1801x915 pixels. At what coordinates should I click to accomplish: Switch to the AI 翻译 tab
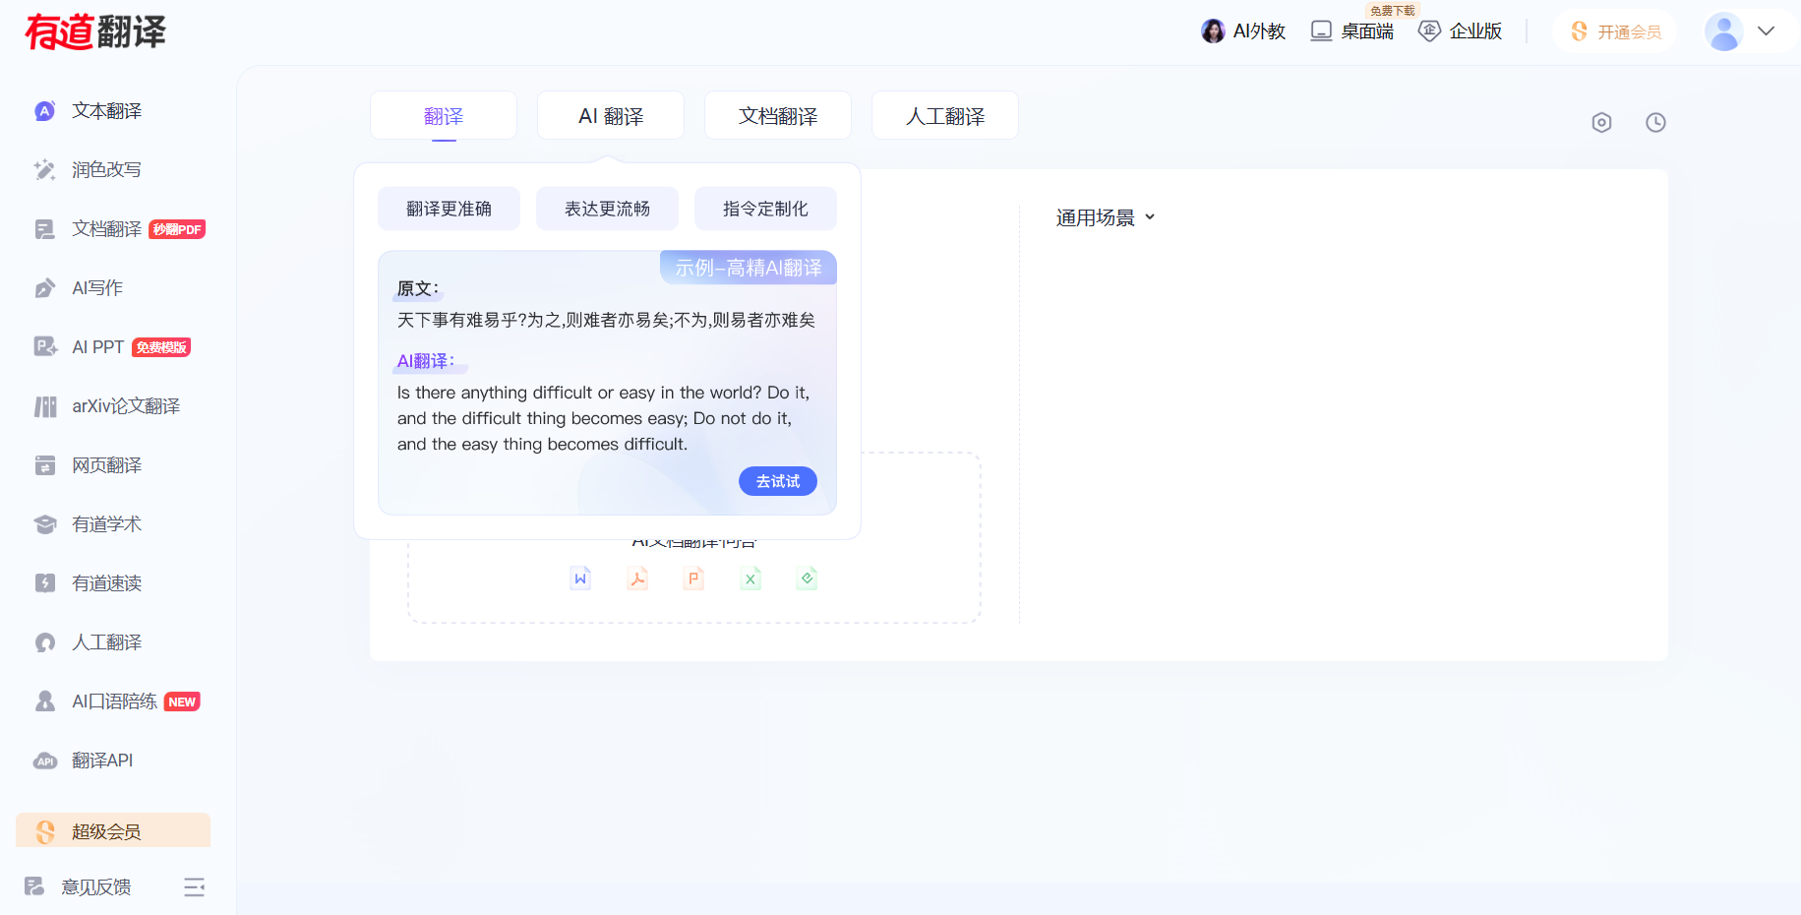point(611,116)
